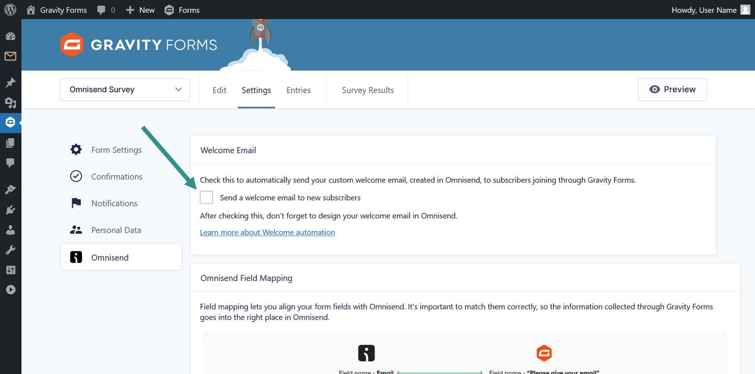Open Forms in the admin bar

coord(182,10)
